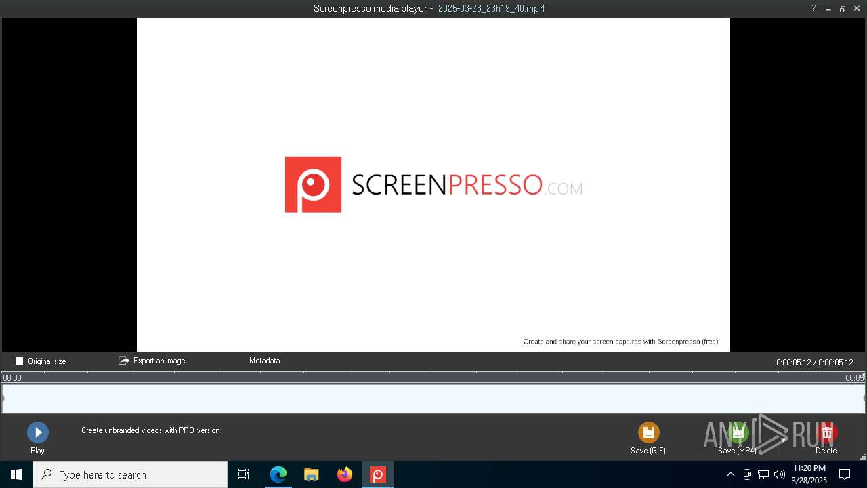Open File Explorer from the taskbar
Screen dimensions: 867x488
point(312,474)
